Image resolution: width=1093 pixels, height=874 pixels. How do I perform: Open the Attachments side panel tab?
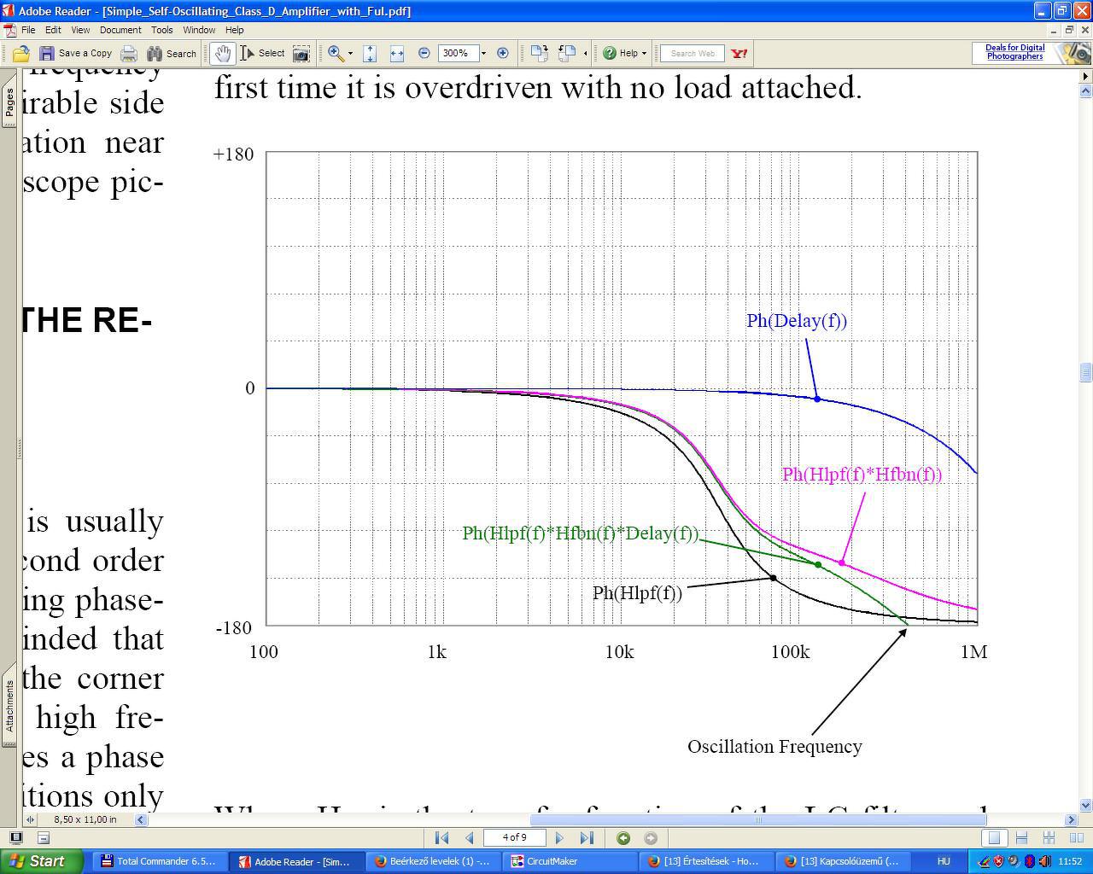(9, 706)
